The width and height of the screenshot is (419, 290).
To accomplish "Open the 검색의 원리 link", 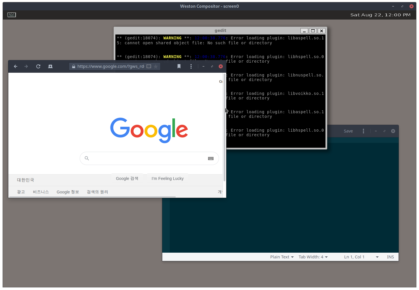I will (98, 192).
